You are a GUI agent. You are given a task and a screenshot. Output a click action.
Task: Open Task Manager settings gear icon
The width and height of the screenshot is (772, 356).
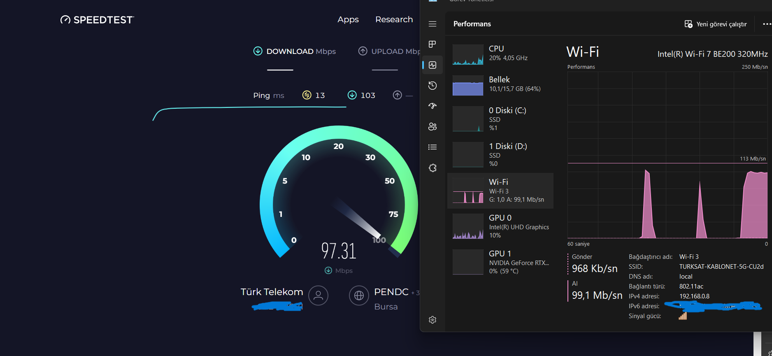(433, 320)
